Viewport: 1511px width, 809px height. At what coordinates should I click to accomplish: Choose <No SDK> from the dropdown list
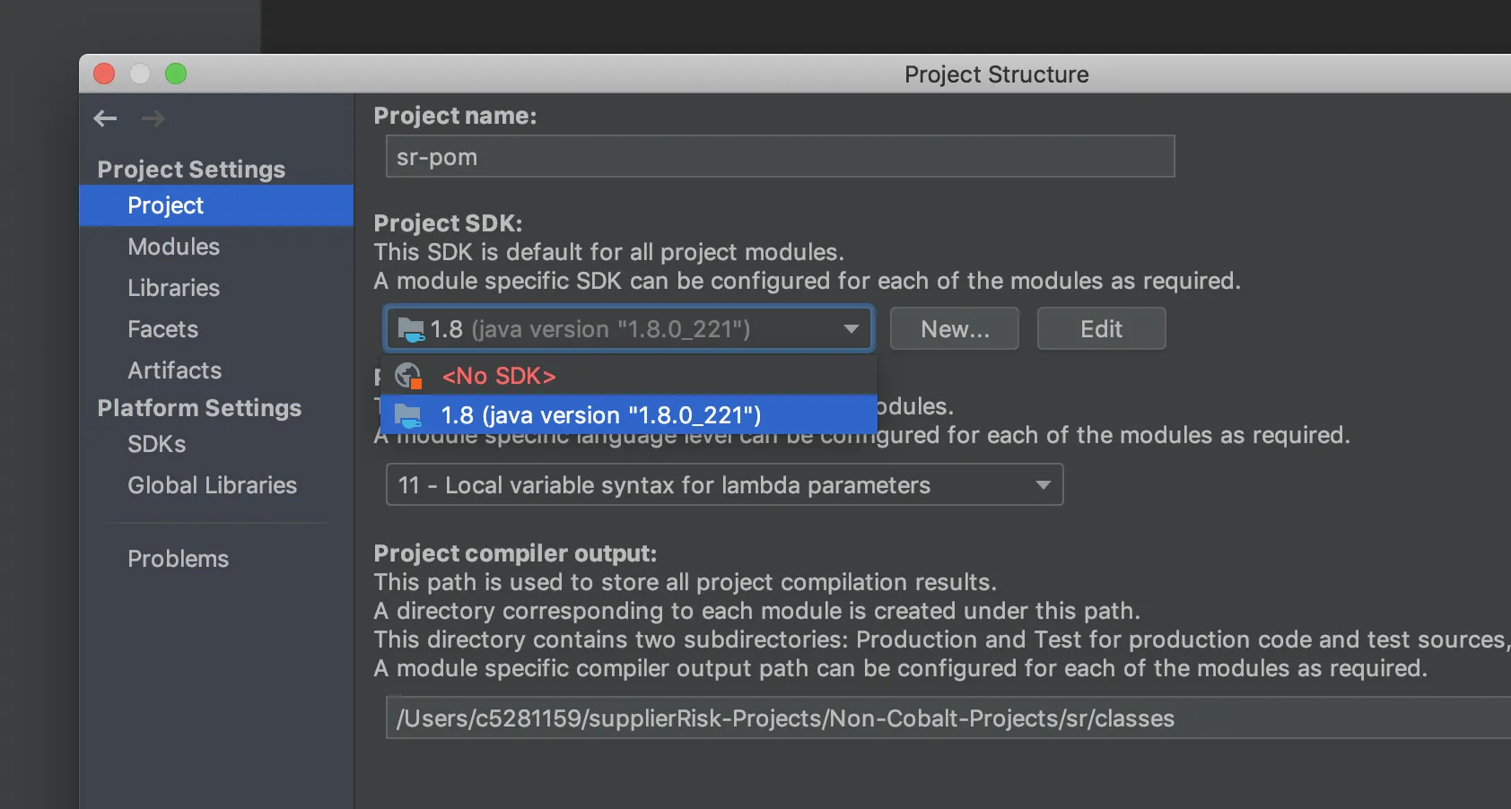point(499,376)
